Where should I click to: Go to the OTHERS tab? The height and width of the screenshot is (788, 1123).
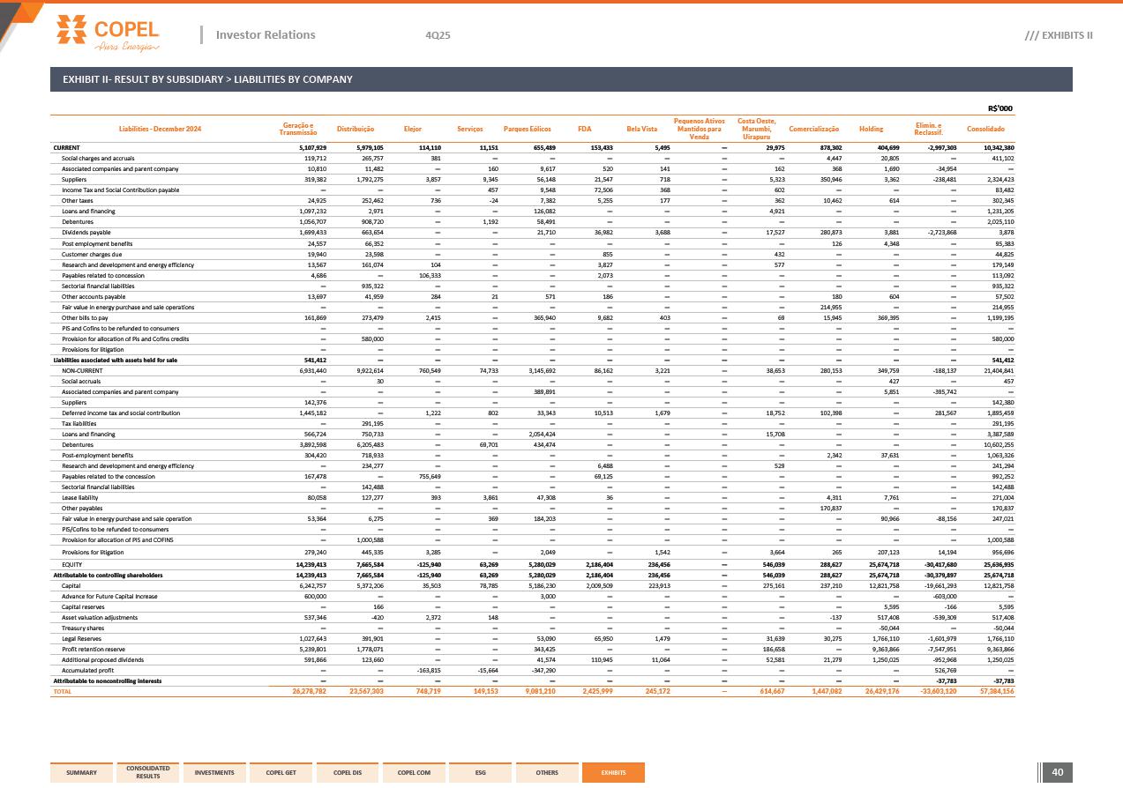point(547,772)
